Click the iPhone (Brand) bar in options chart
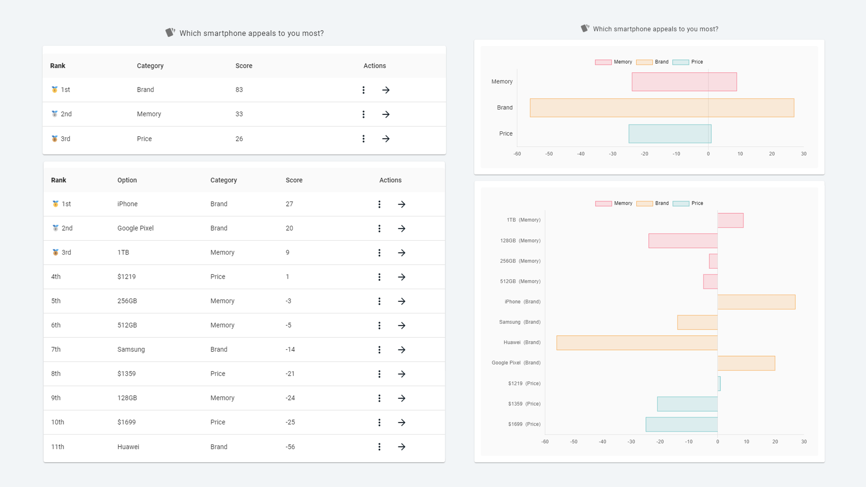Image resolution: width=866 pixels, height=487 pixels. coord(757,302)
